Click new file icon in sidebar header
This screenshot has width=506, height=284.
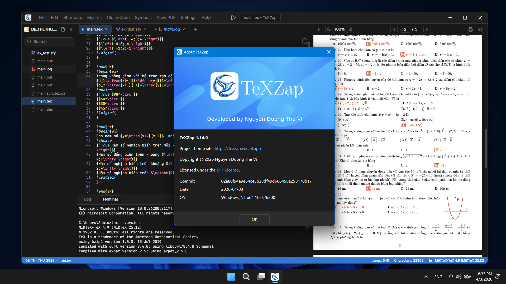[x=63, y=30]
